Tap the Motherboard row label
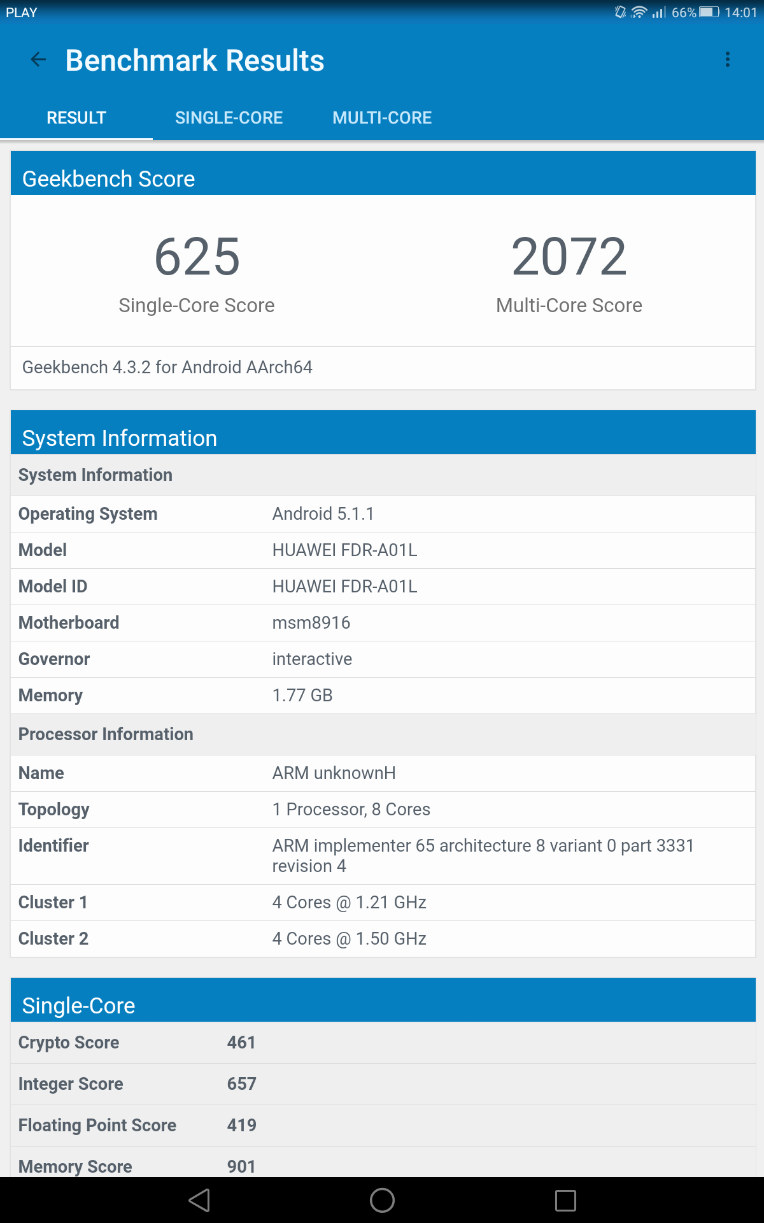This screenshot has height=1223, width=764. 69,623
